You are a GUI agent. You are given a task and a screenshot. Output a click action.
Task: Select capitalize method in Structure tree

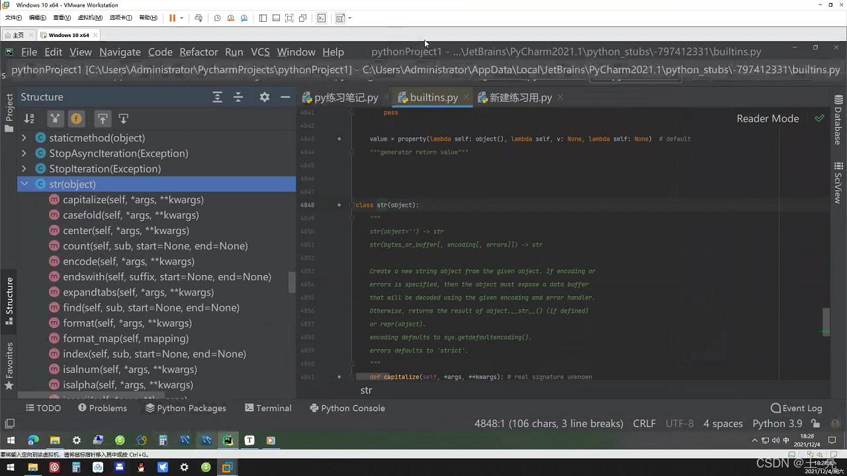[x=133, y=200]
